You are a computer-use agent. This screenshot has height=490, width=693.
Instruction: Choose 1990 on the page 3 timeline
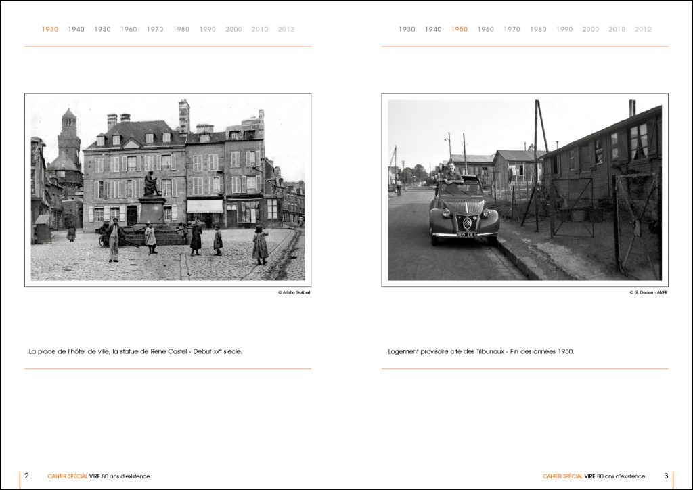click(564, 30)
